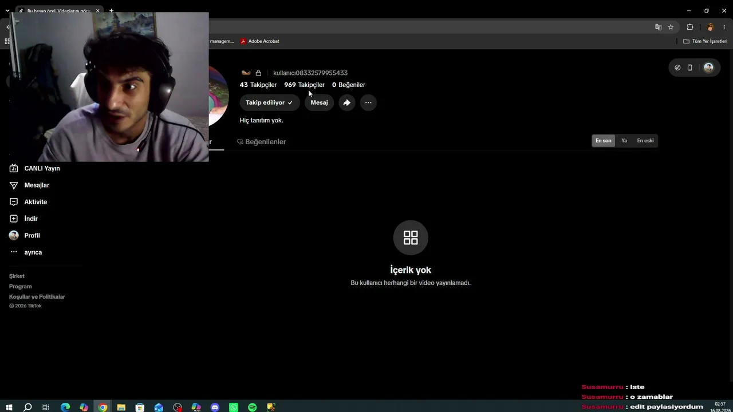Viewport: 733px width, 412px height.
Task: Open Windows taskbar search
Action: tap(27, 407)
